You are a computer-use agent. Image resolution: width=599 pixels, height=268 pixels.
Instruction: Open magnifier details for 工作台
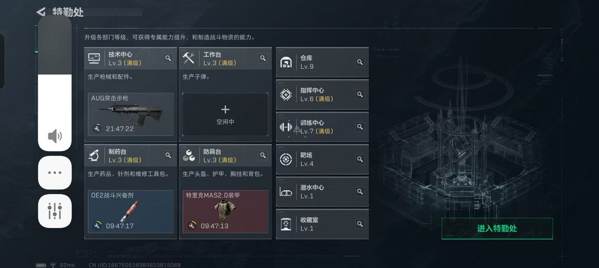(263, 58)
